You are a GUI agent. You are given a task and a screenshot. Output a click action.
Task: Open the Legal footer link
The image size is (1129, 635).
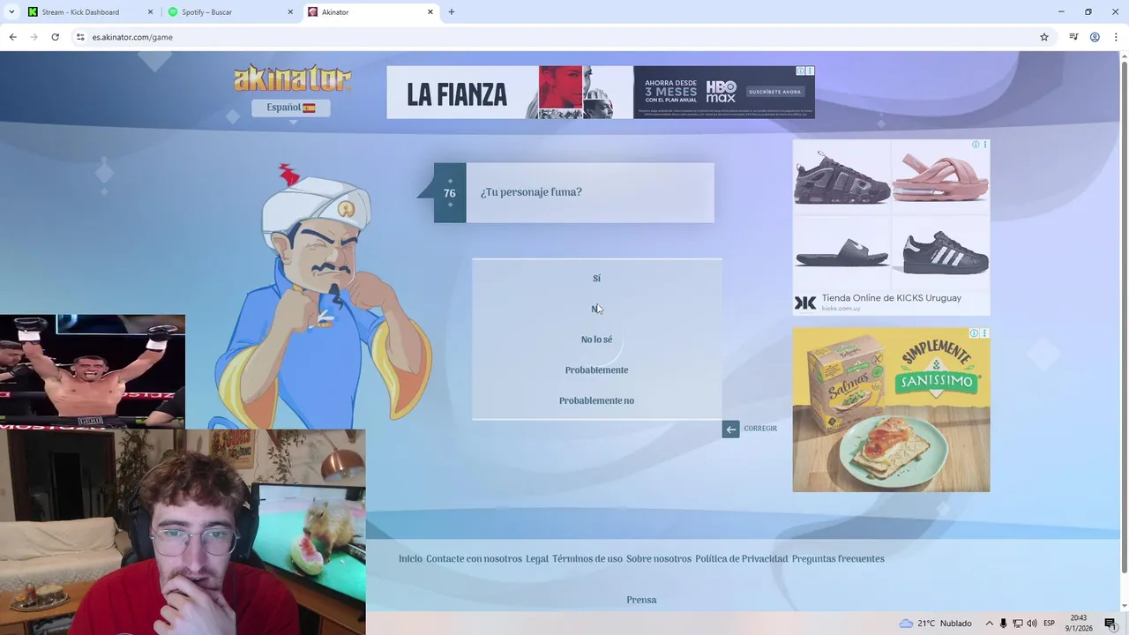537,559
